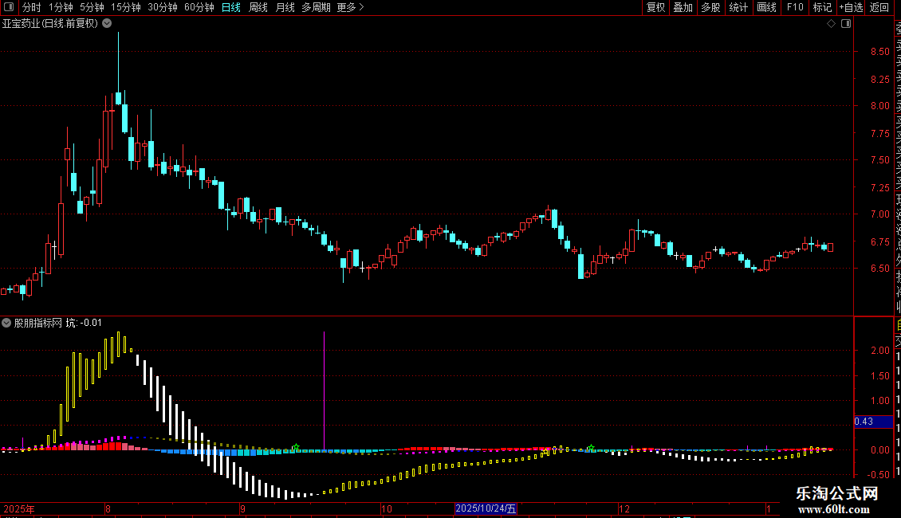This screenshot has width=901, height=518.
Task: Click the blue 0.43 value label on the indicator axis
Action: tap(873, 422)
